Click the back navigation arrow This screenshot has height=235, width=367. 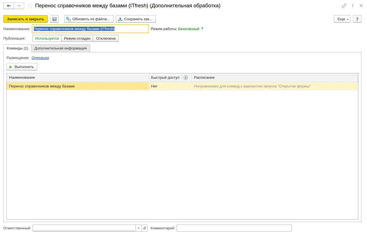coord(9,6)
